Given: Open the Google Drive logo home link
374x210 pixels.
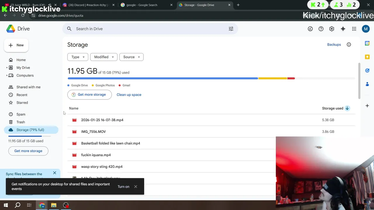Looking at the screenshot, I should pos(18,29).
